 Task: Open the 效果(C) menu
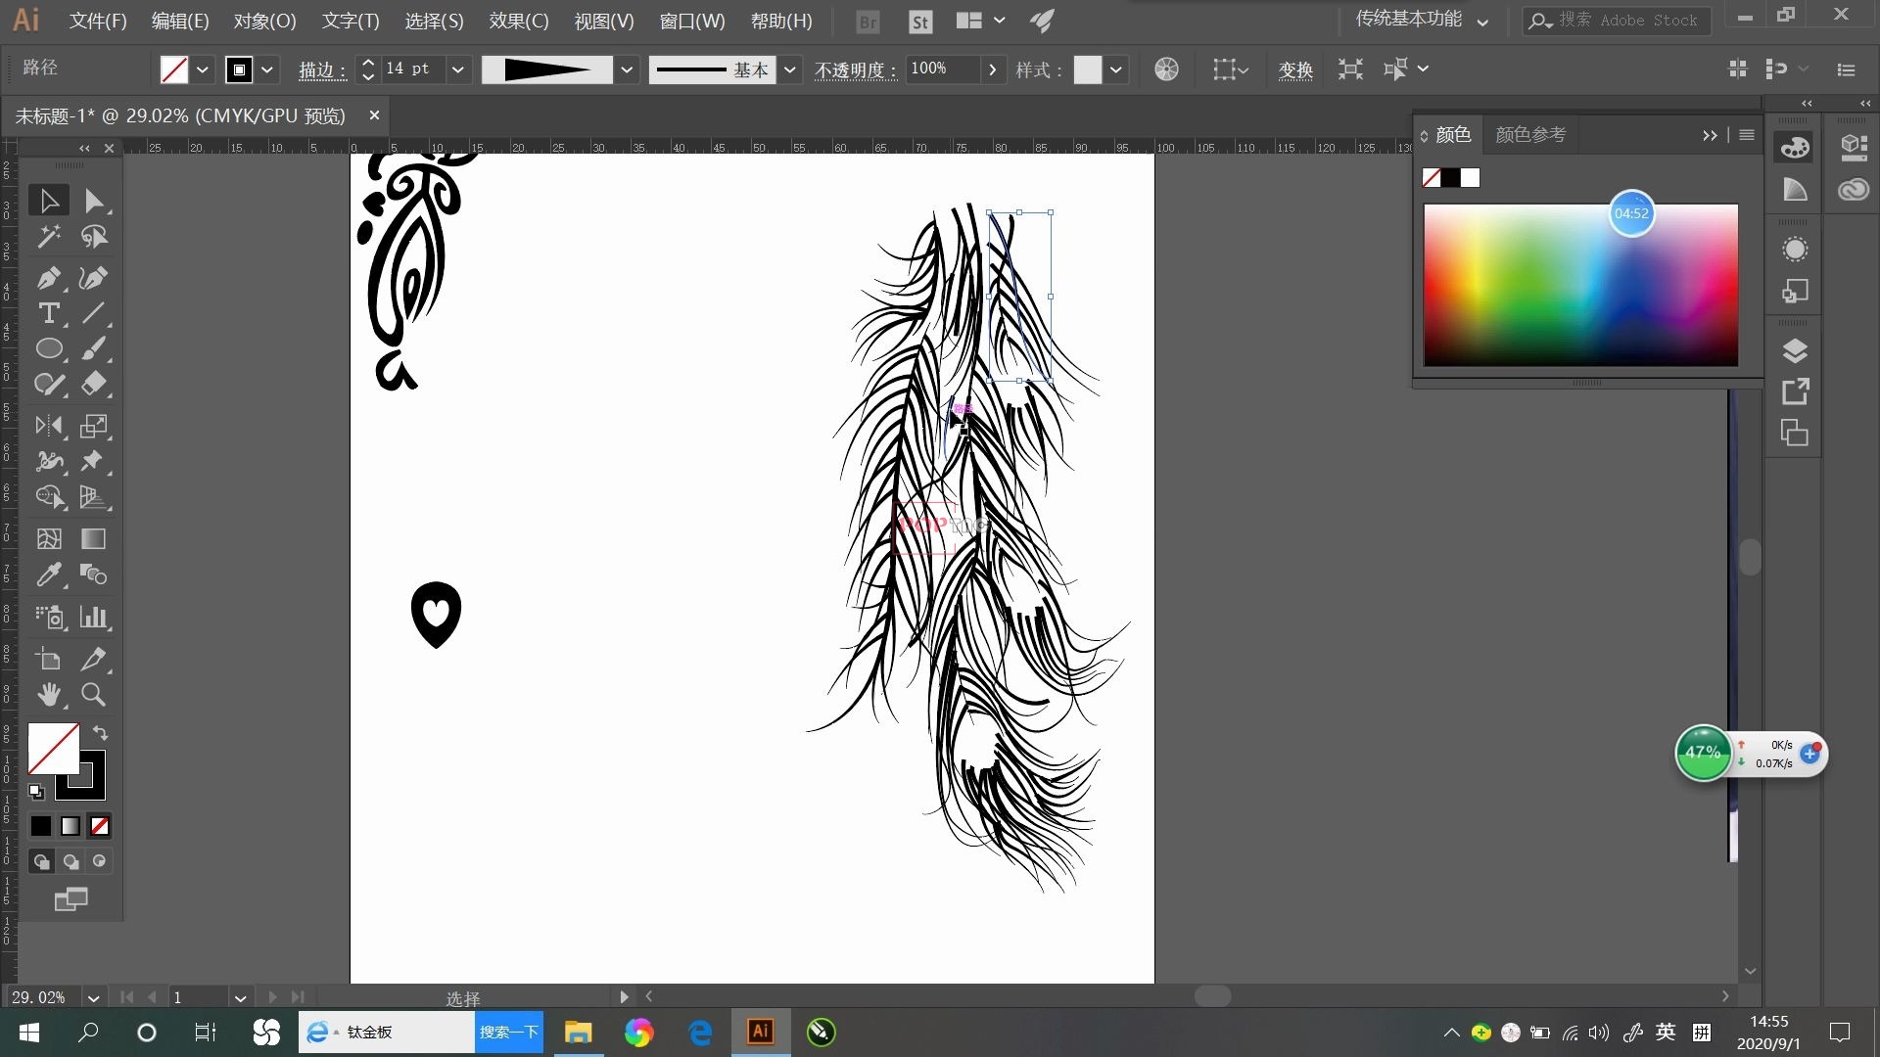(x=518, y=21)
